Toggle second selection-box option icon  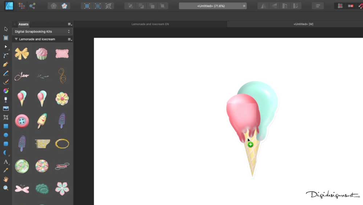click(x=98, y=6)
